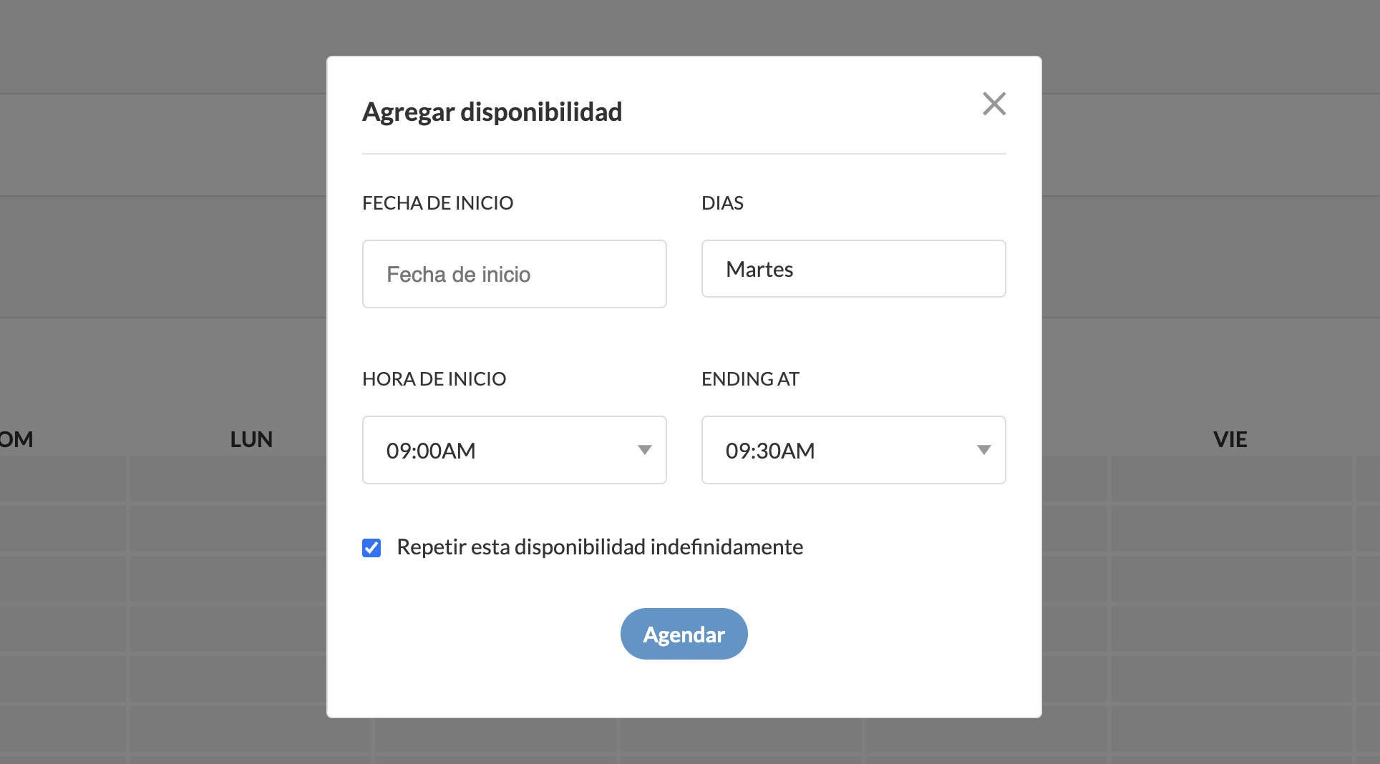
Task: Click the first calendar cell under VIE
Action: coord(1231,479)
